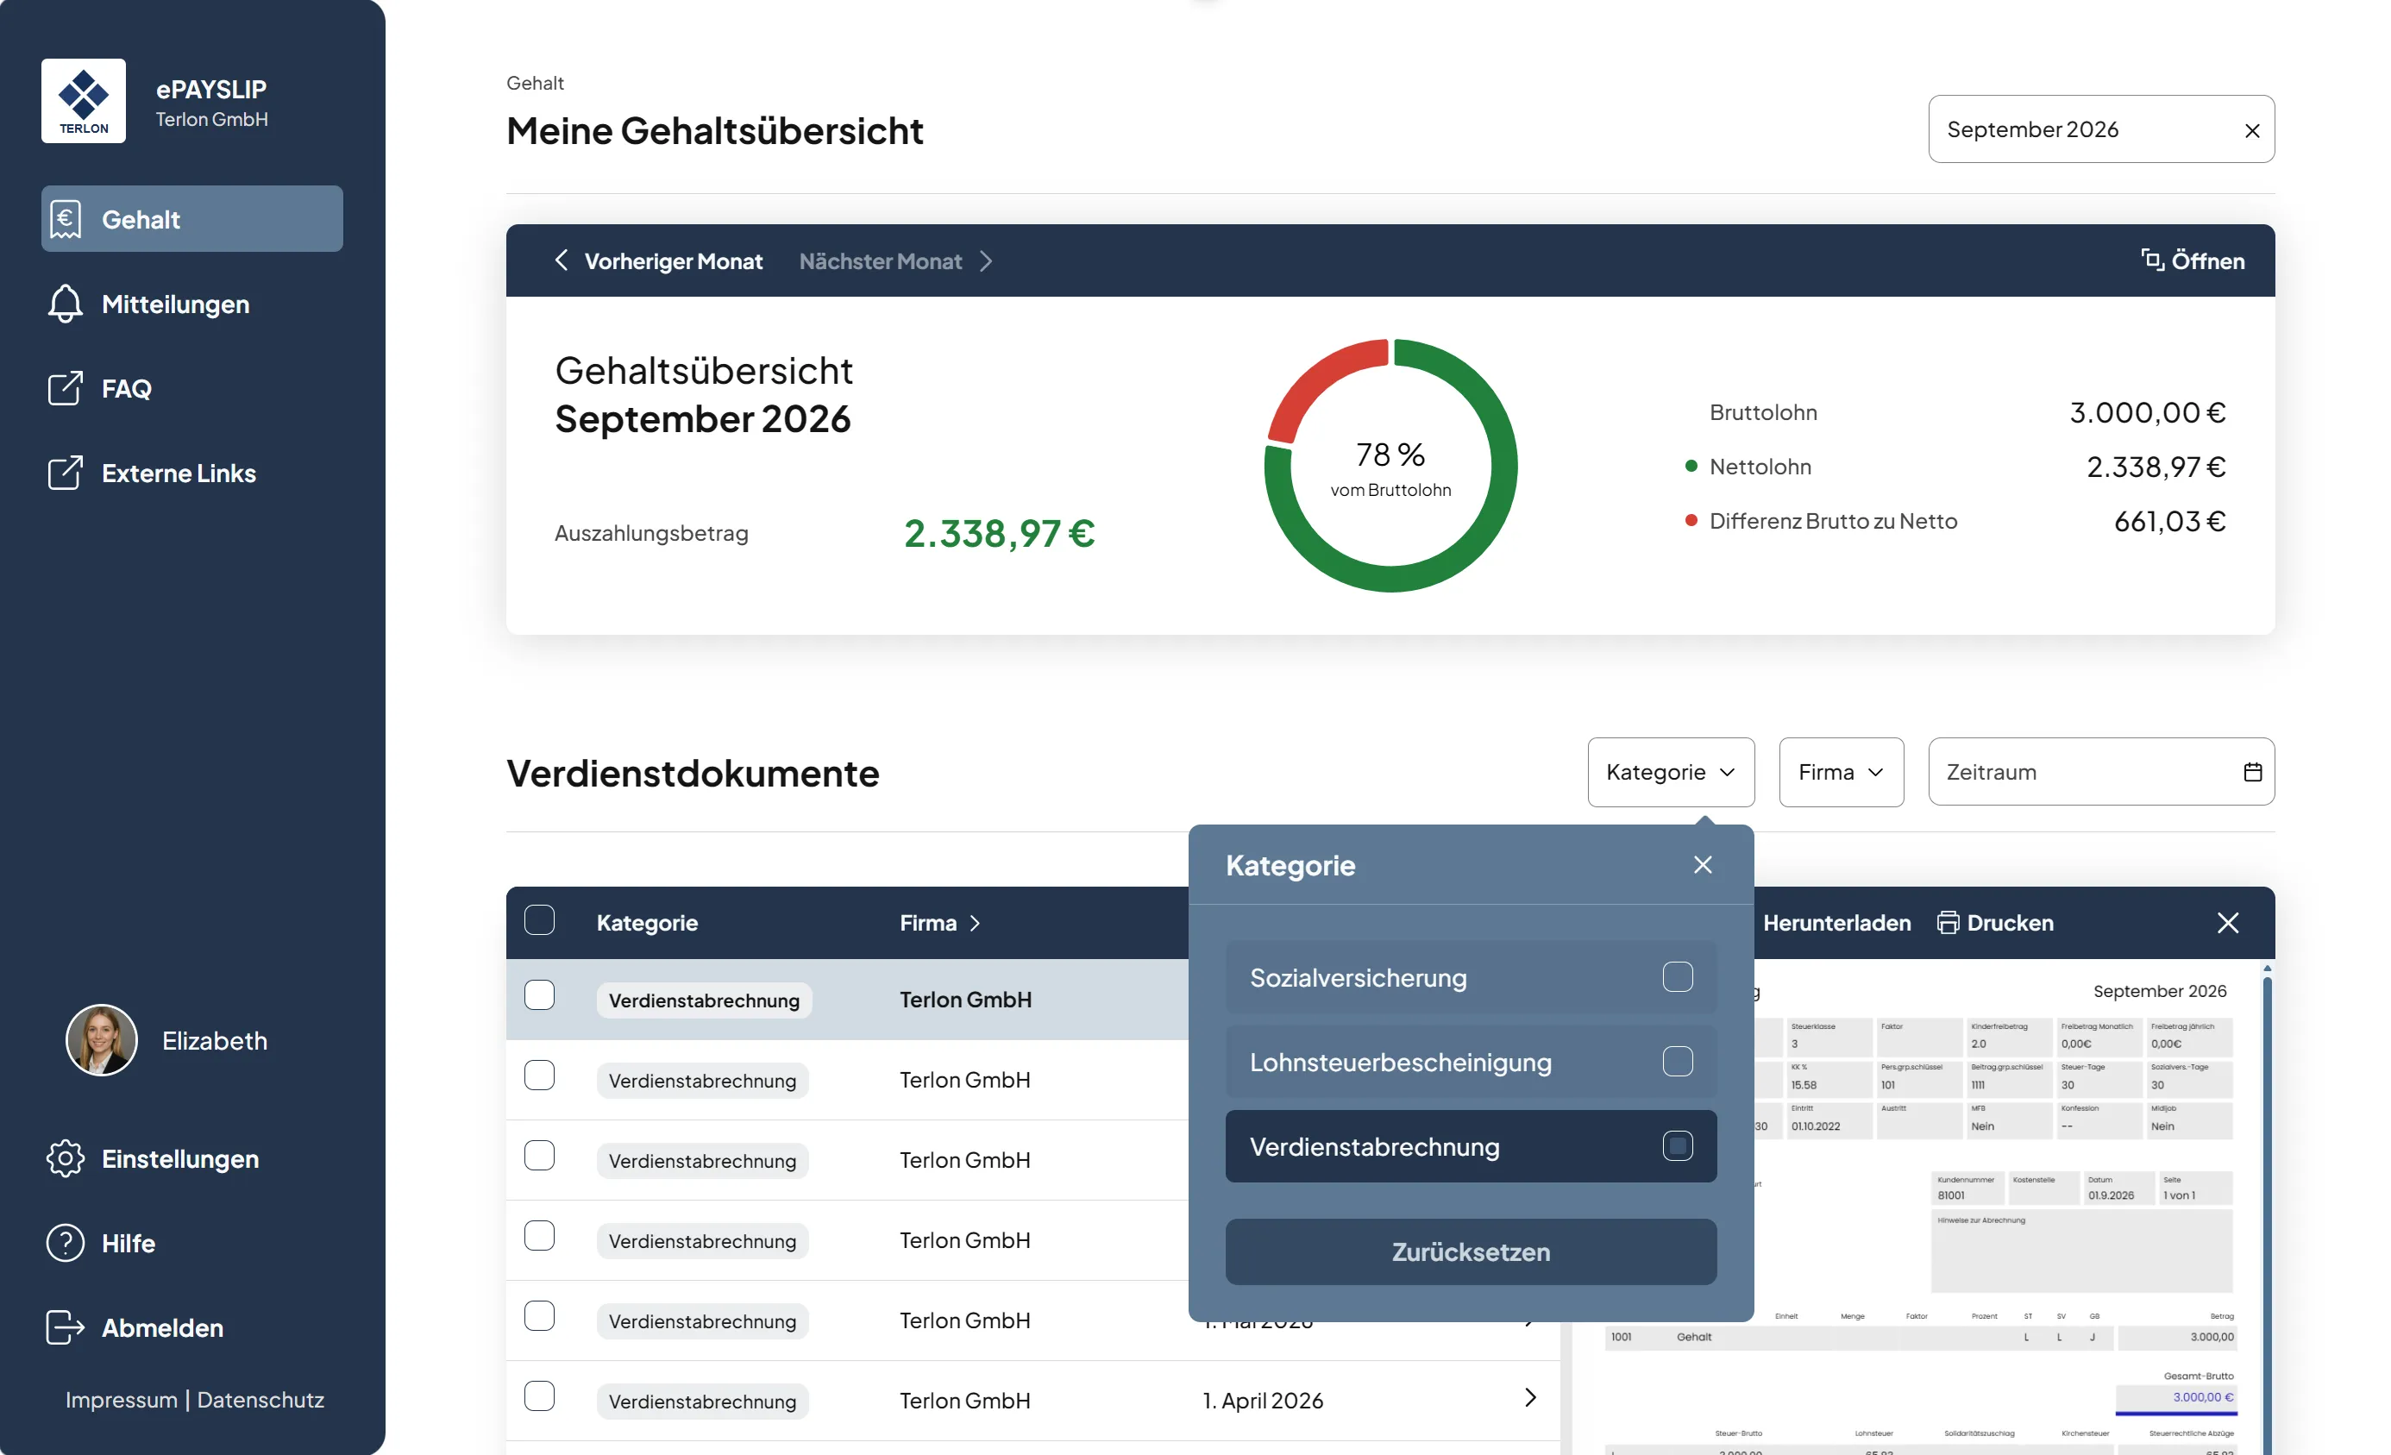Click Herunterladen in the preview toolbar
The height and width of the screenshot is (1455, 2391).
[1836, 924]
